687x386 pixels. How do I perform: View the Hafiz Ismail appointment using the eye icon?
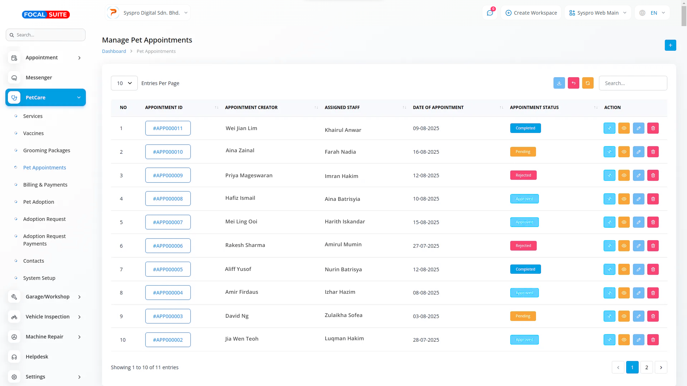tap(624, 199)
